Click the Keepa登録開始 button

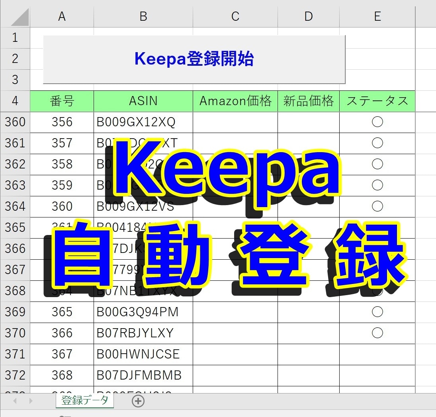[194, 59]
